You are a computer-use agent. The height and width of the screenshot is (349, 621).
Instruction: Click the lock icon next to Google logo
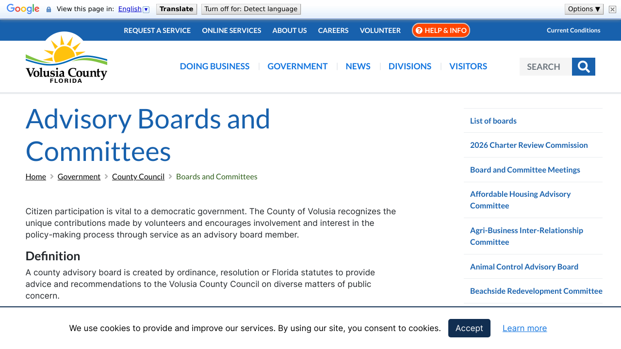(48, 8)
